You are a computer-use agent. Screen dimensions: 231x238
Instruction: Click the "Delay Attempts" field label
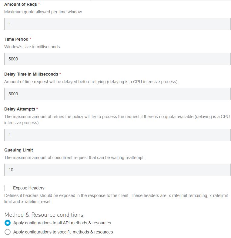(x=20, y=109)
